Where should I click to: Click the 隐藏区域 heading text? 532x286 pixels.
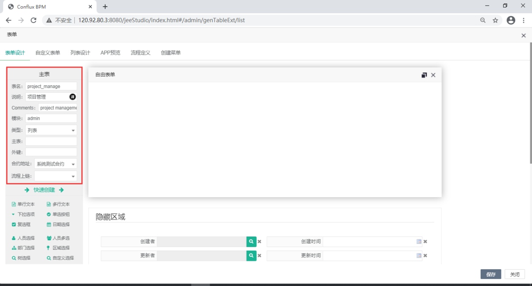click(111, 217)
